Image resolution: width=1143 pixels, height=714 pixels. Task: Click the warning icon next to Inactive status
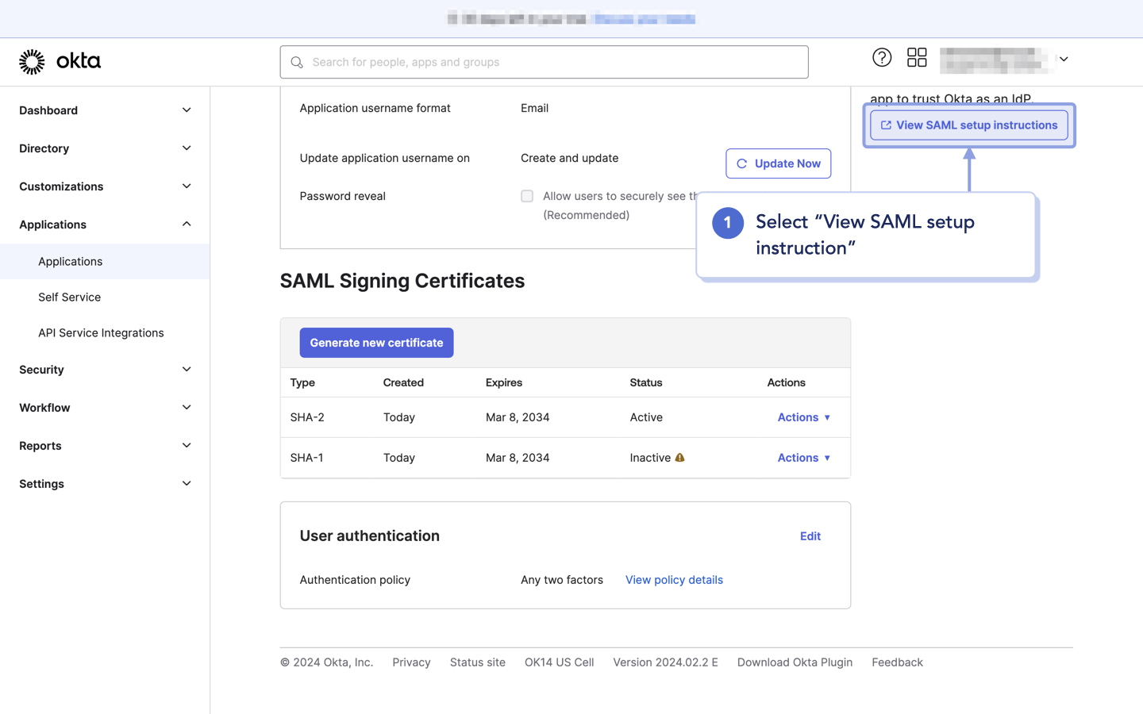pos(680,458)
